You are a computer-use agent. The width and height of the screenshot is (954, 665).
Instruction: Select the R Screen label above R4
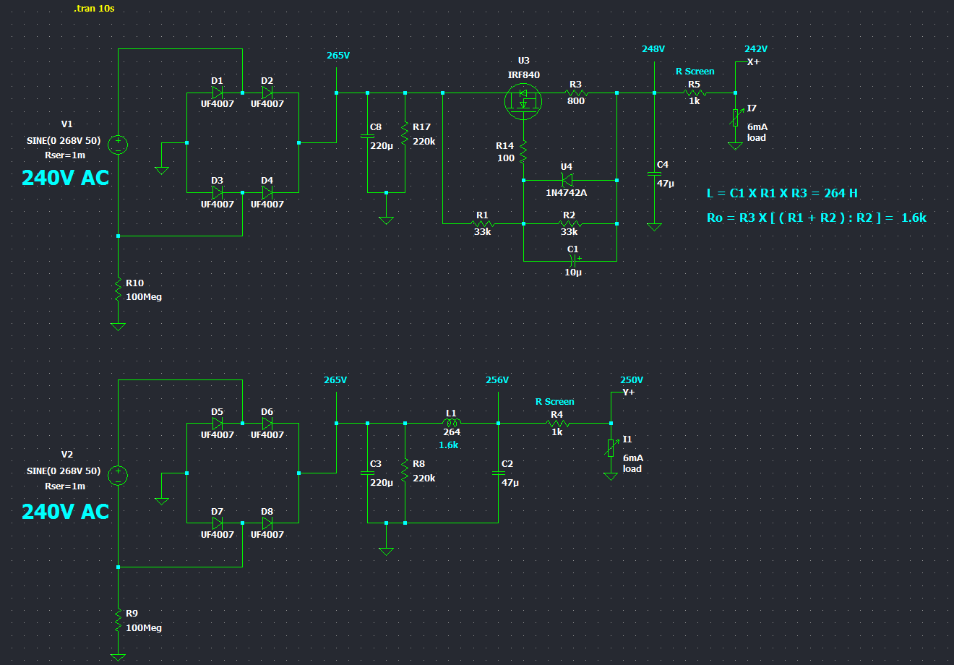(x=554, y=402)
